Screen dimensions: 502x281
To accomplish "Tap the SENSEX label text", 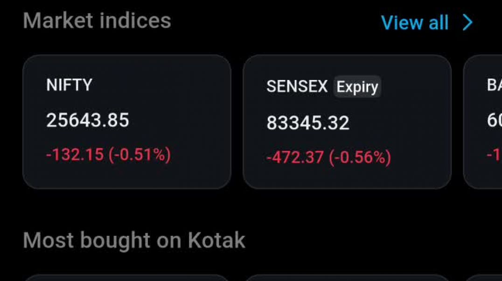I will point(297,87).
